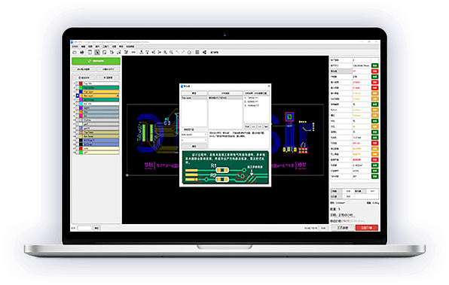Click the short dash line tool icon
Viewport: 449px width, 285px height.
coord(133,53)
